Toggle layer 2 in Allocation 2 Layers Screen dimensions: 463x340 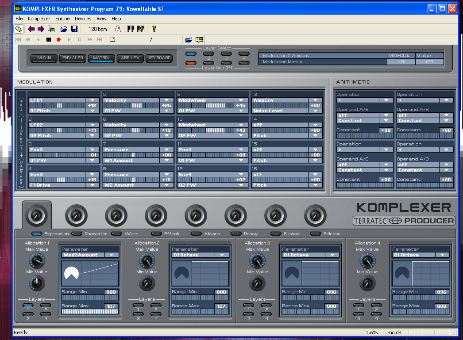click(x=156, y=306)
